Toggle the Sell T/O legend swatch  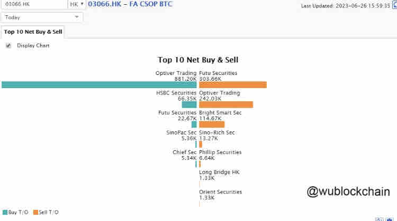pyautogui.click(x=35, y=212)
